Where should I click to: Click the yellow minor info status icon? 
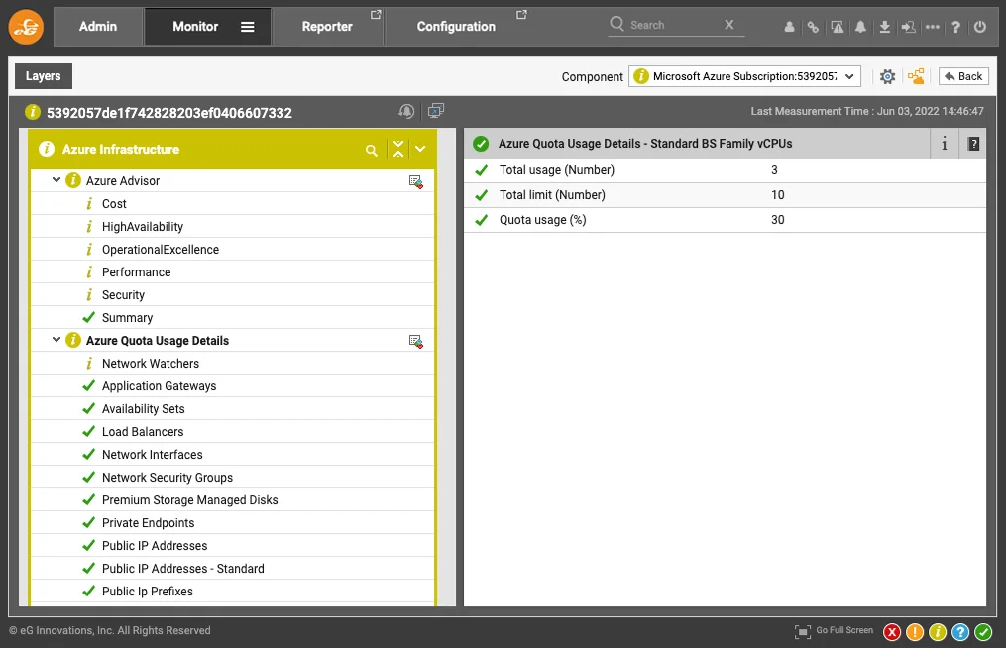(x=938, y=632)
